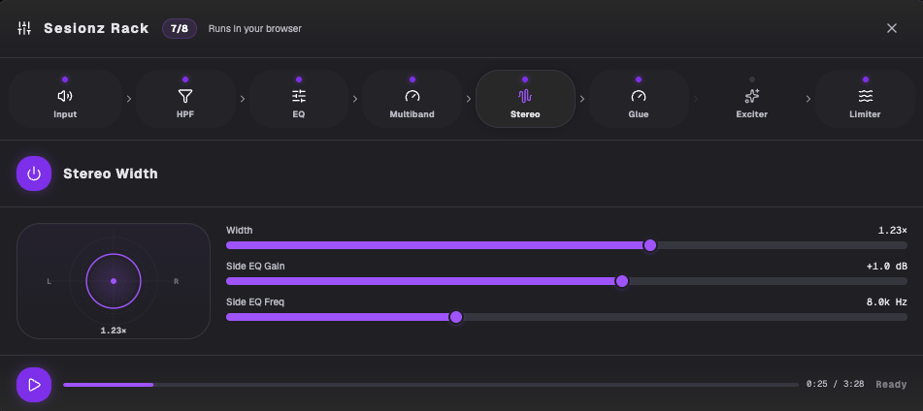923x411 pixels.
Task: Toggle the Limiter module active indicator dot
Action: click(866, 79)
